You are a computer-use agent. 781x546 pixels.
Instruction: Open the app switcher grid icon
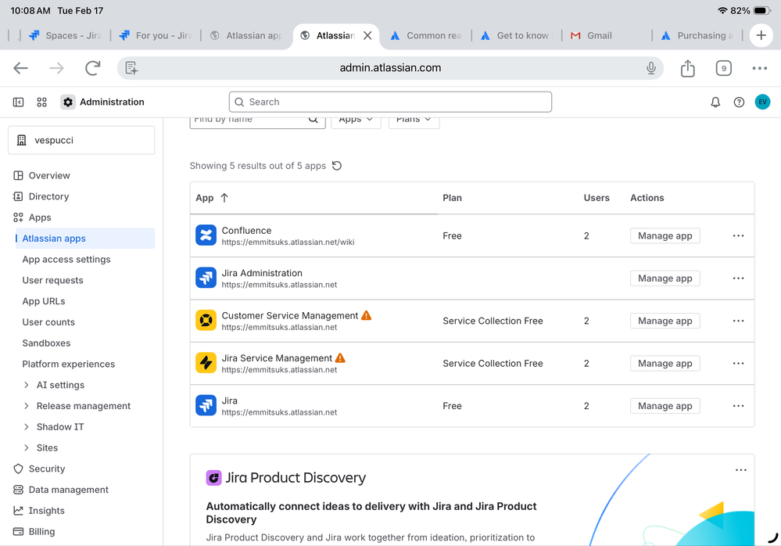[42, 102]
